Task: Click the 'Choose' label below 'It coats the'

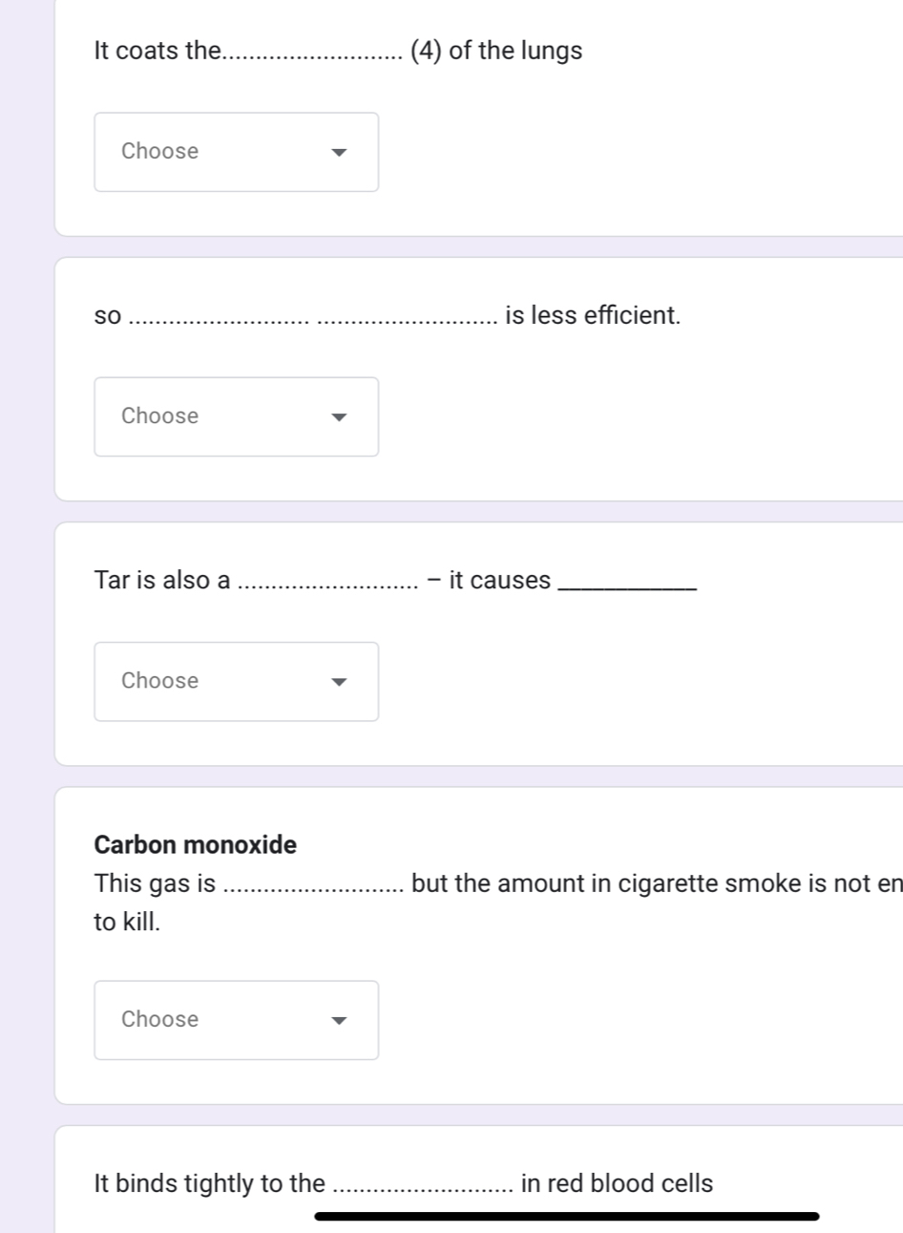Action: click(x=160, y=151)
